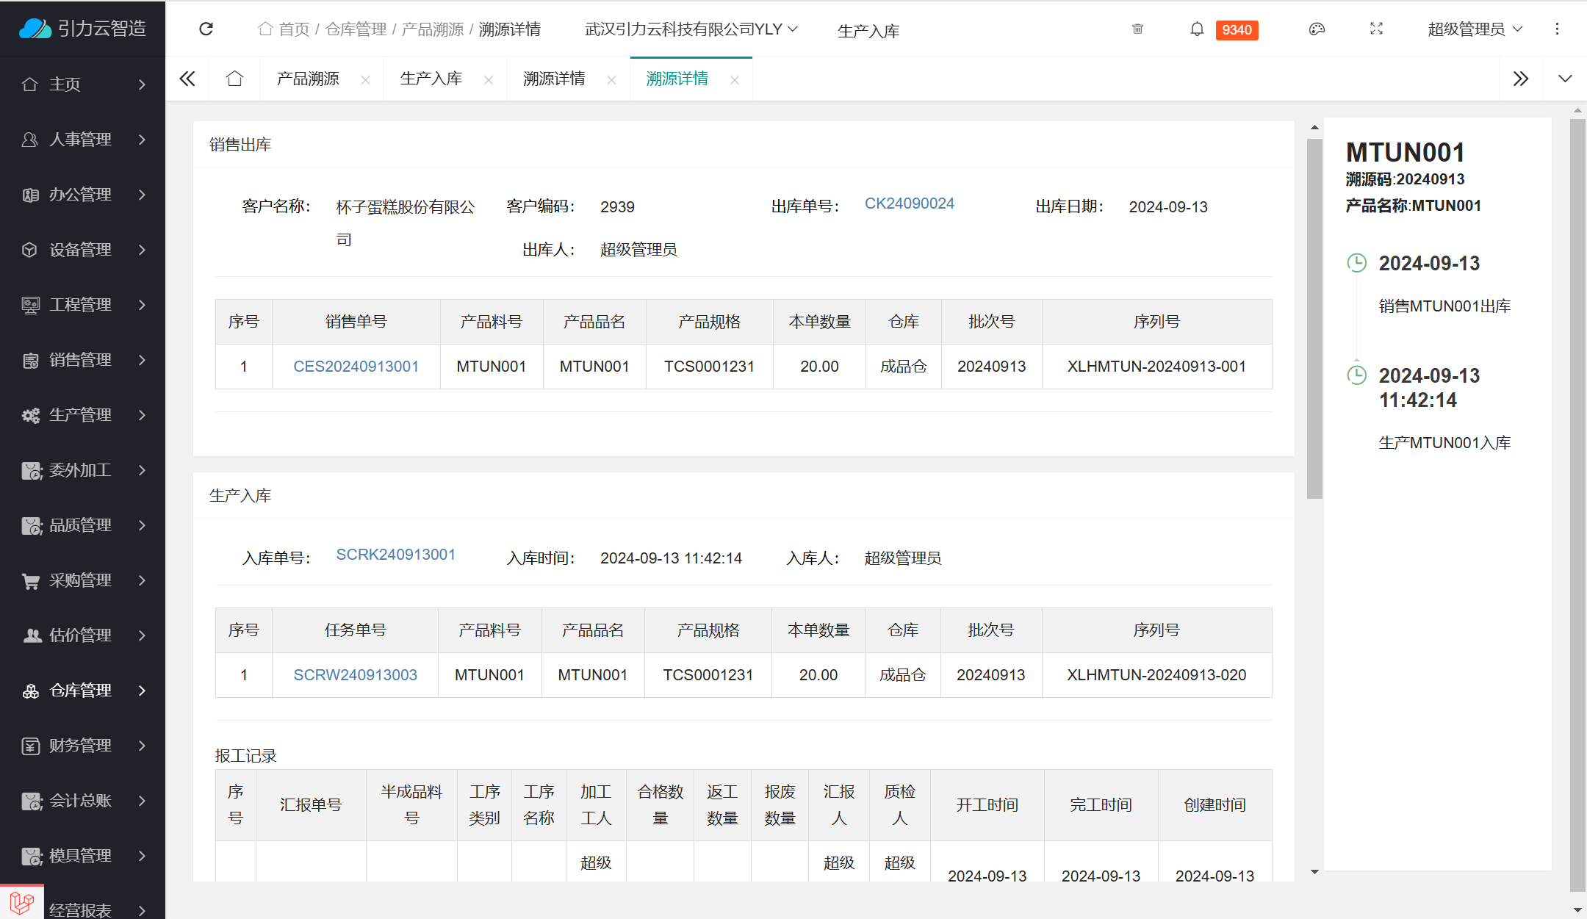Open the vertical three-dot more menu
Screen dimensions: 1587x919
click(1557, 29)
